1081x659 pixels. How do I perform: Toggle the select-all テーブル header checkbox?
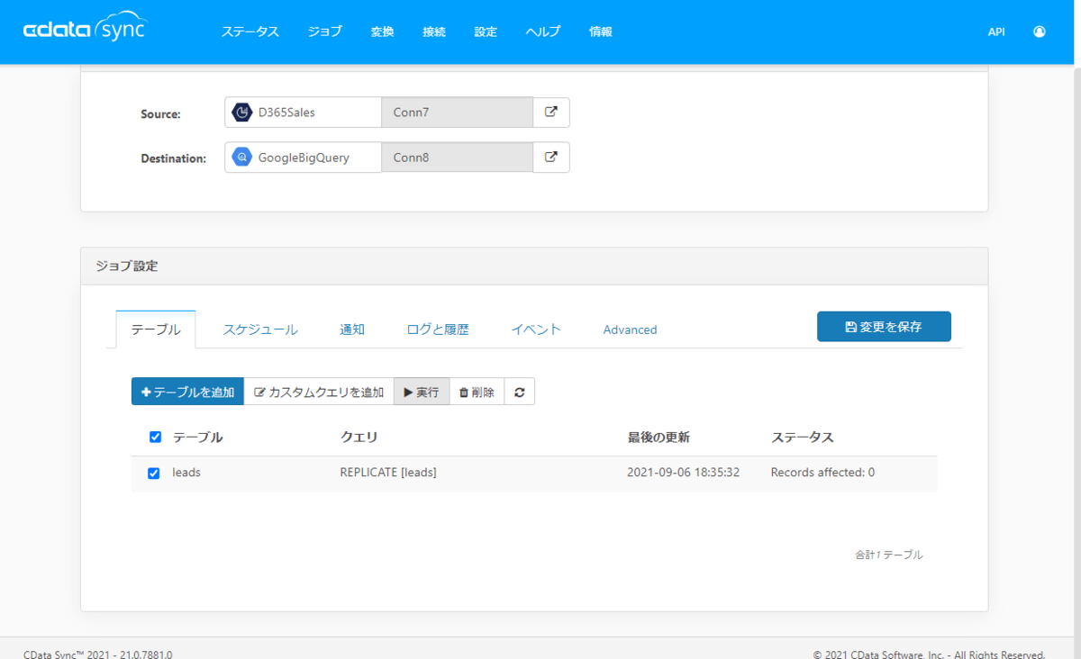click(x=155, y=438)
